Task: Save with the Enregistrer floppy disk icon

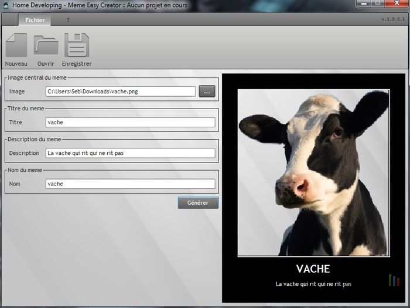Action: (77, 45)
